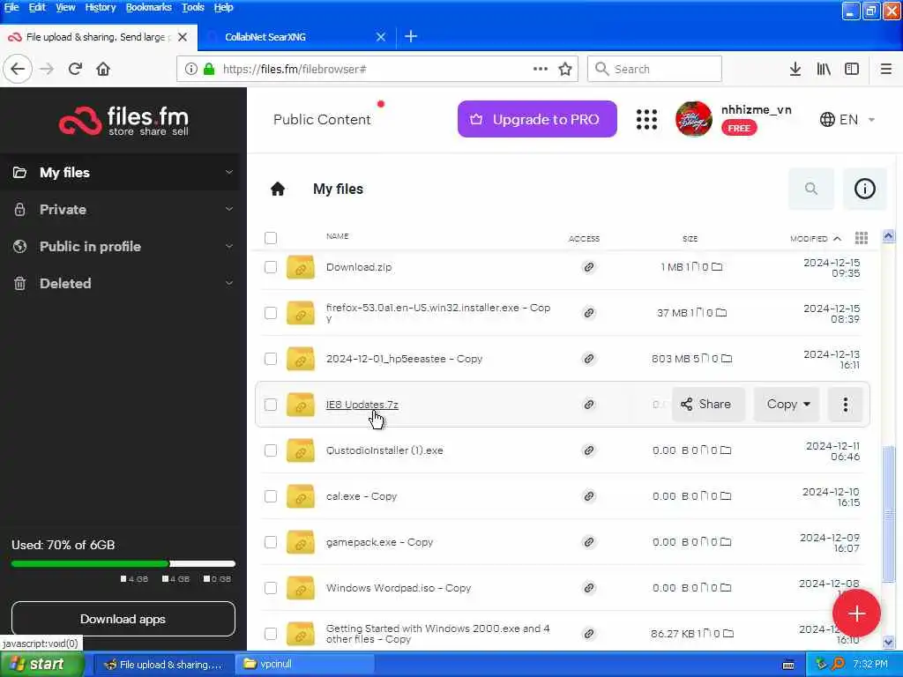Click the Download apps button
903x677 pixels.
(x=123, y=619)
